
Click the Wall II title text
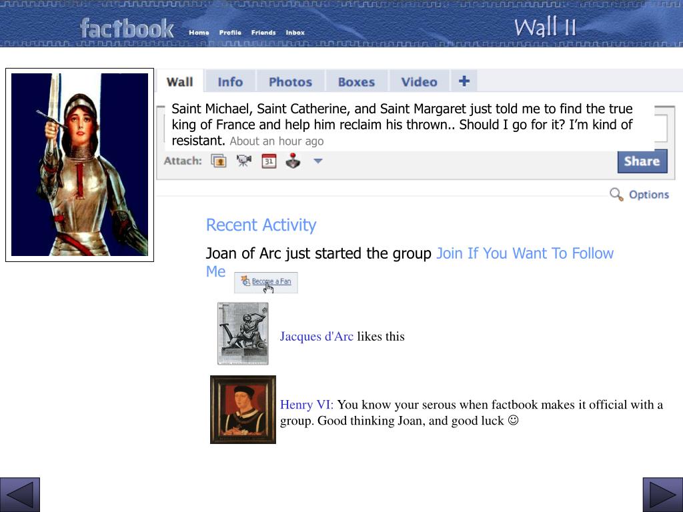pos(545,27)
